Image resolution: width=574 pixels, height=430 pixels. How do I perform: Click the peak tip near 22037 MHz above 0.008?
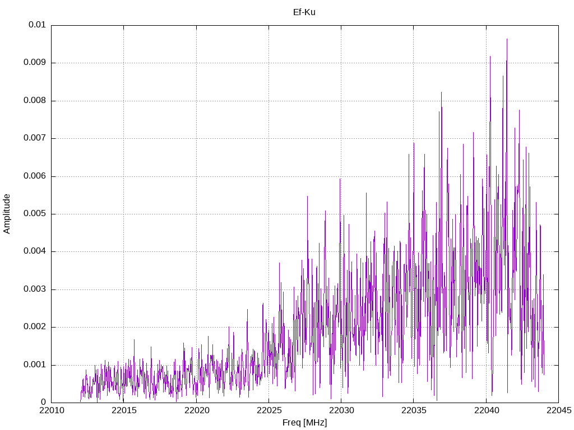tap(441, 92)
